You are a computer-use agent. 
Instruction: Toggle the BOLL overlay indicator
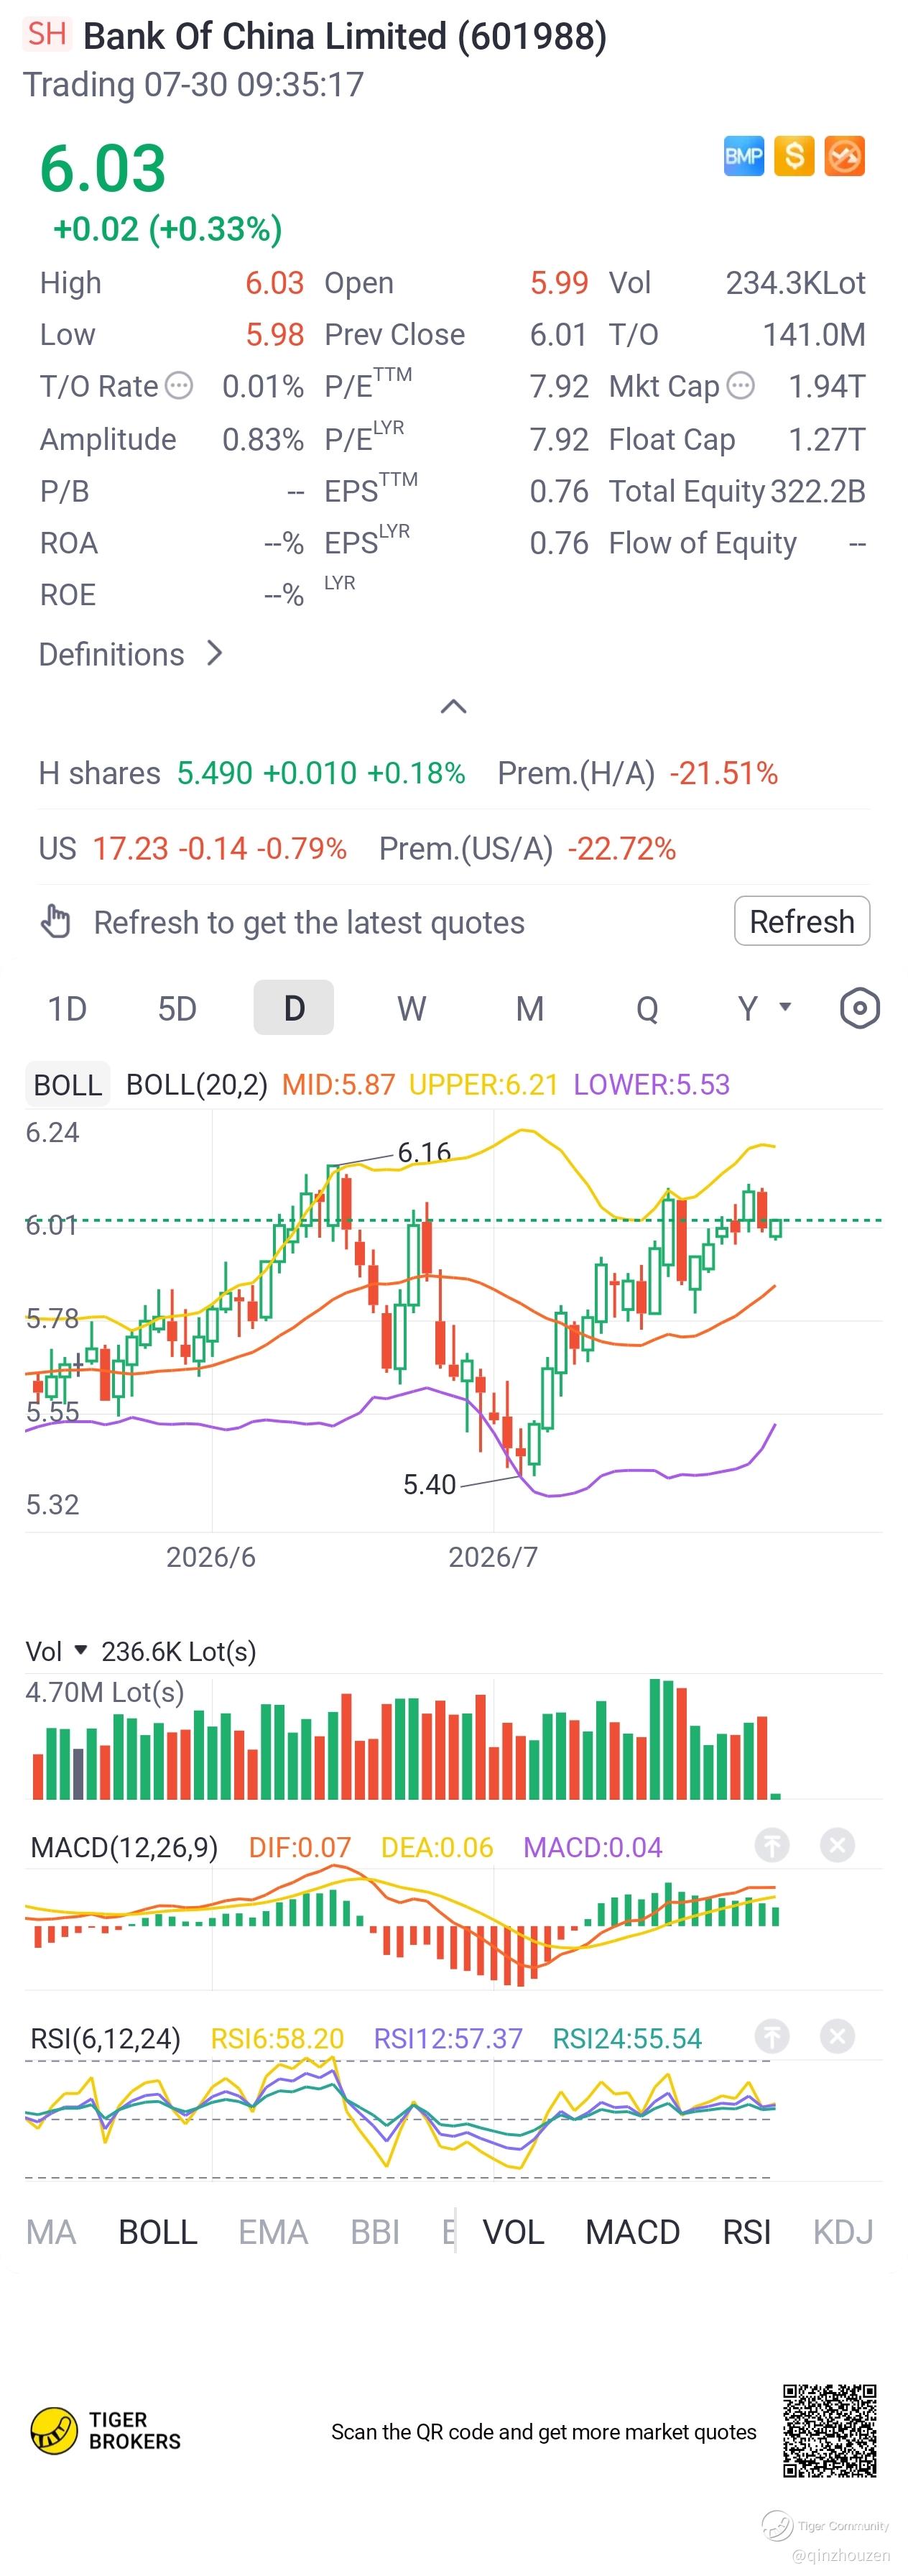point(158,2232)
